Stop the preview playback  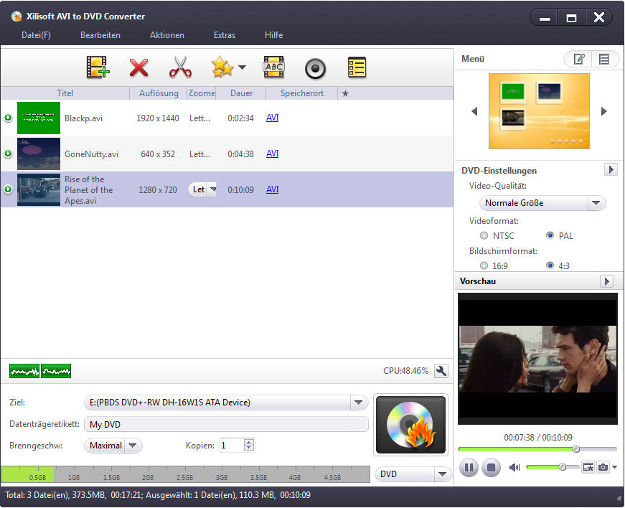(x=491, y=467)
